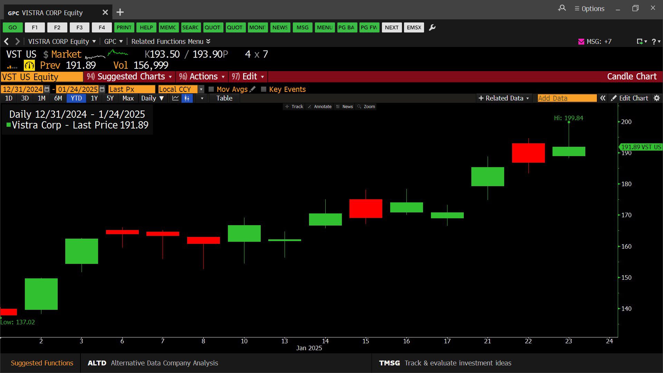Open Related Functions Menu
Image resolution: width=663 pixels, height=373 pixels.
coord(171,41)
